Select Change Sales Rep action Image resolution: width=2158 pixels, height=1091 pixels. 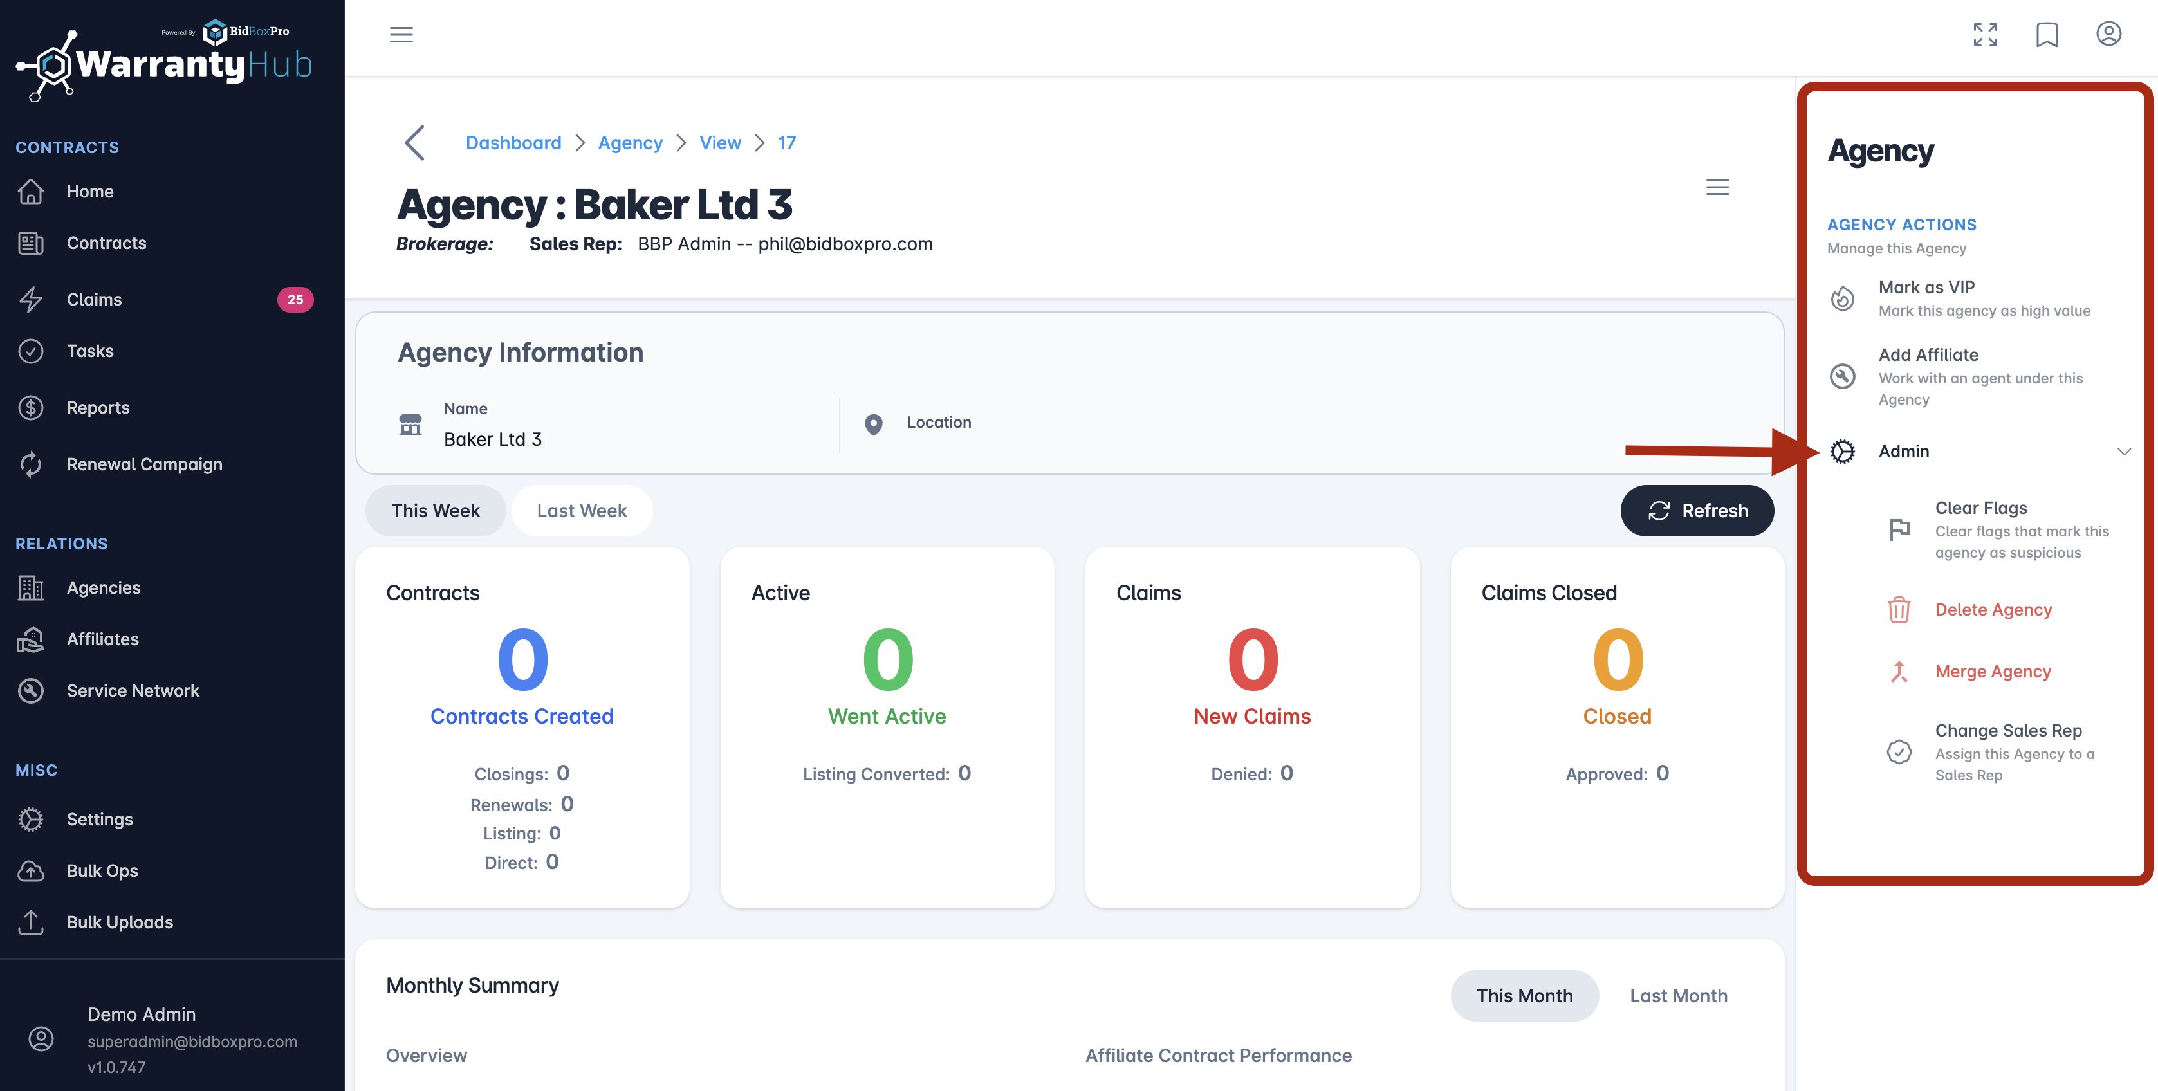2007,731
